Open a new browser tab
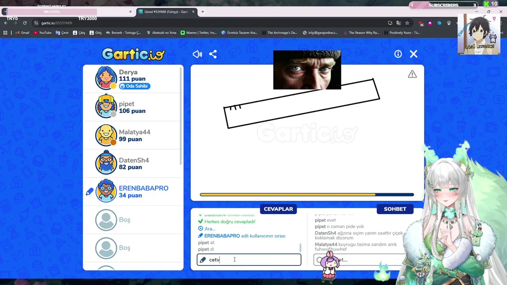This screenshot has height=285, width=507. [x=203, y=12]
